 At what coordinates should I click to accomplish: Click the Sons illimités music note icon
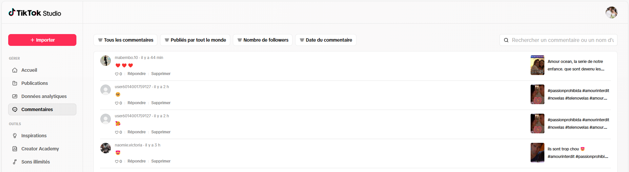click(15, 162)
